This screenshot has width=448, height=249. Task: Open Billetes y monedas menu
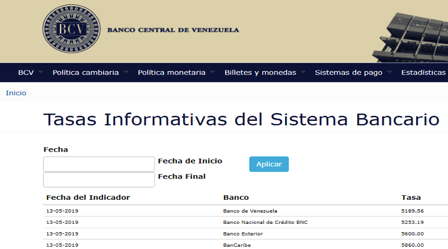pos(260,73)
